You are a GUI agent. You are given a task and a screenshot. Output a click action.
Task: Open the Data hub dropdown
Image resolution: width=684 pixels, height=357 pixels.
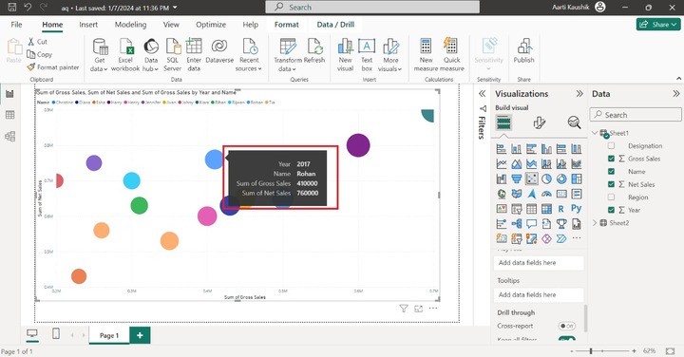[x=151, y=55]
